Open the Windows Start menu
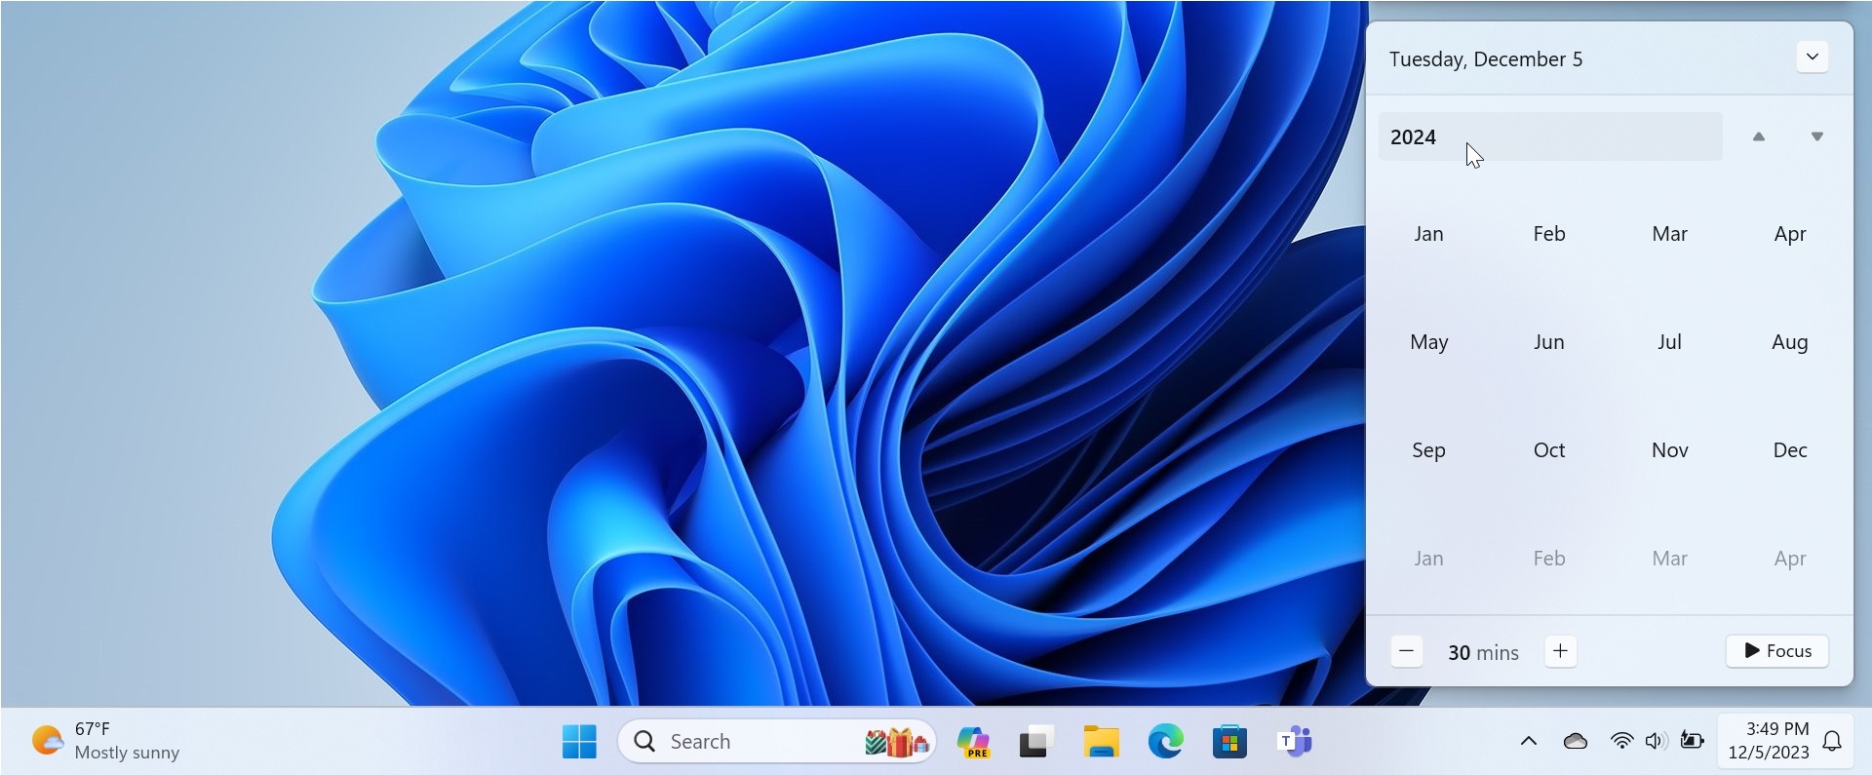Viewport: 1872px width, 775px height. point(579,742)
